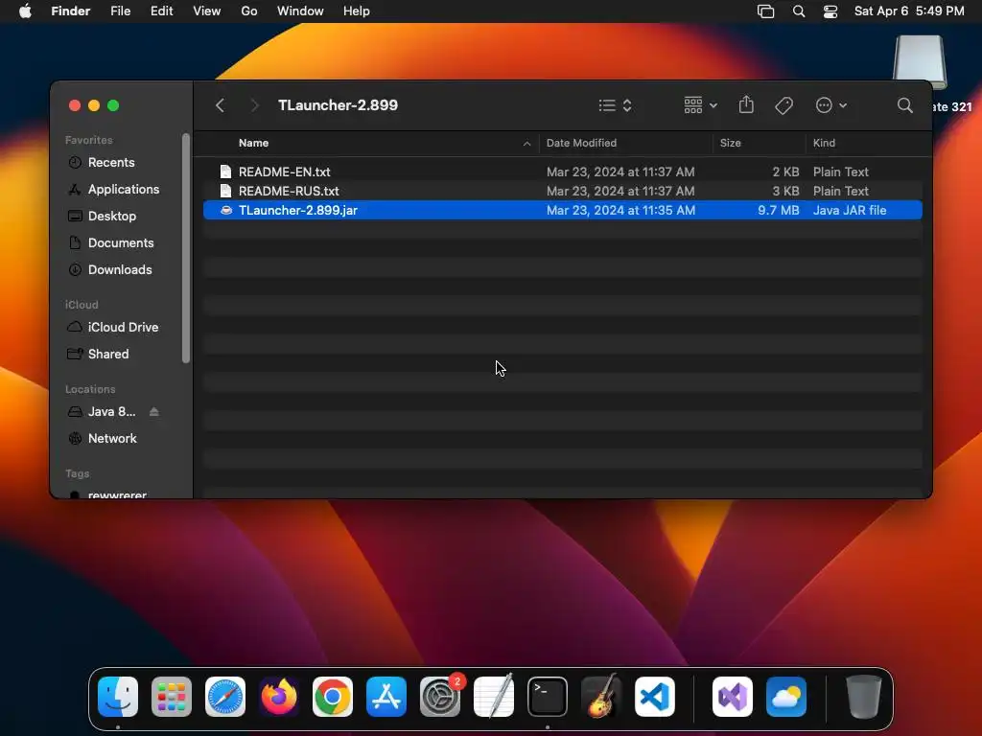982x736 pixels.
Task: Go back with the Finder back arrow
Action: click(220, 105)
